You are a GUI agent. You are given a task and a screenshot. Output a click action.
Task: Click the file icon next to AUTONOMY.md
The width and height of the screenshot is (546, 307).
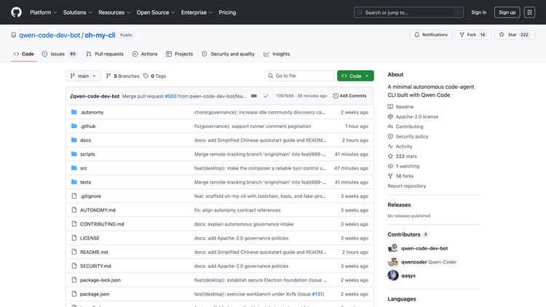[74, 210]
